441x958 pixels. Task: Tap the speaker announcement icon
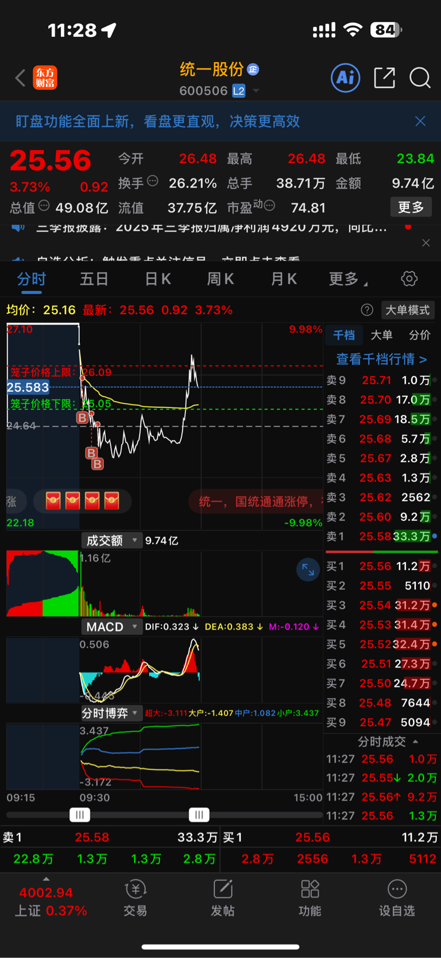[x=18, y=227]
